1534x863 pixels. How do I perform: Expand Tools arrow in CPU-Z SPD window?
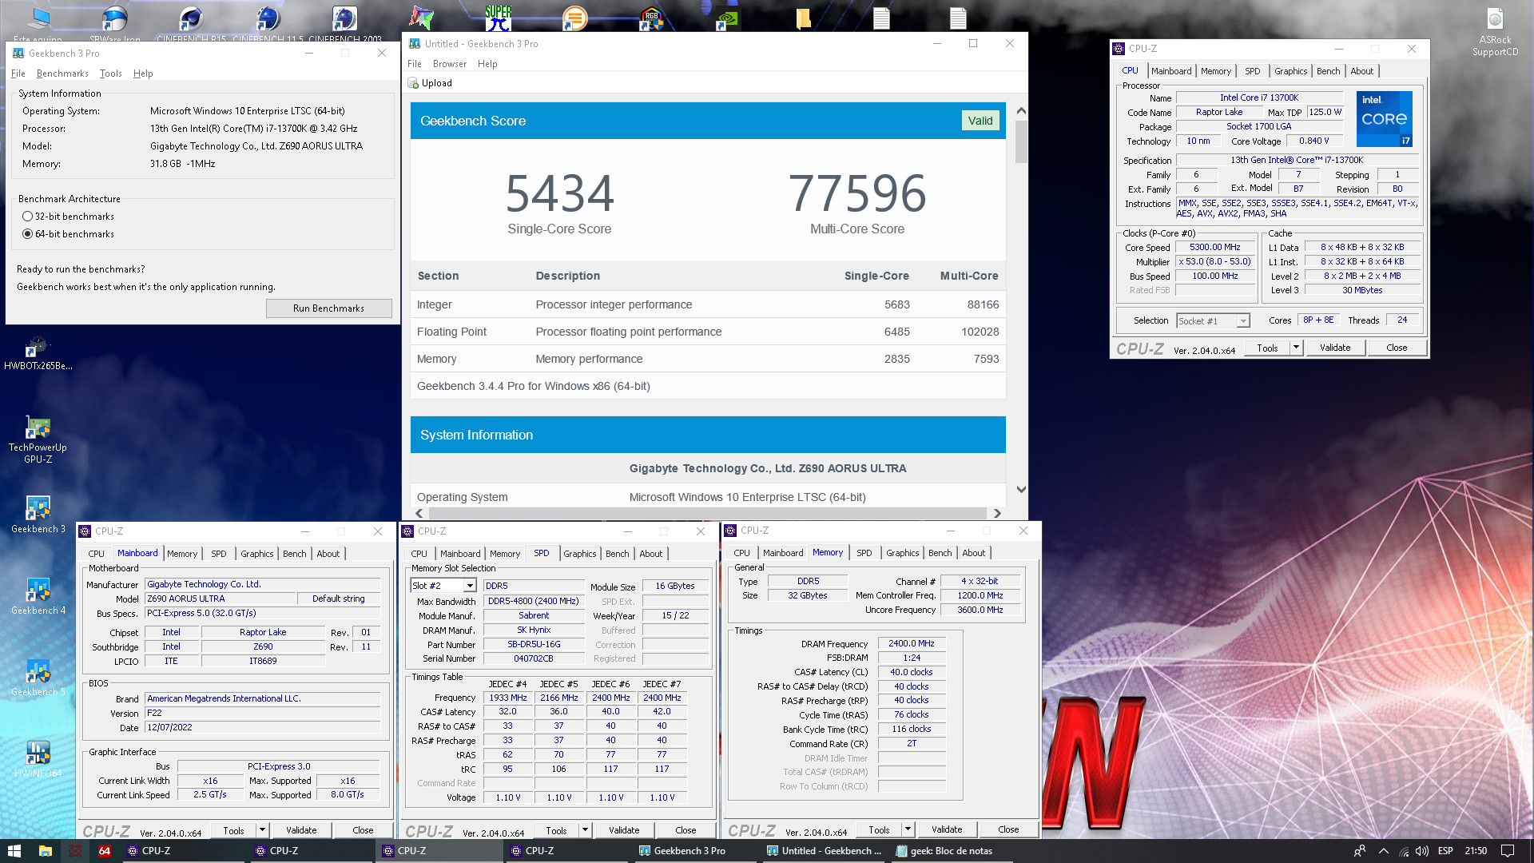pos(585,830)
